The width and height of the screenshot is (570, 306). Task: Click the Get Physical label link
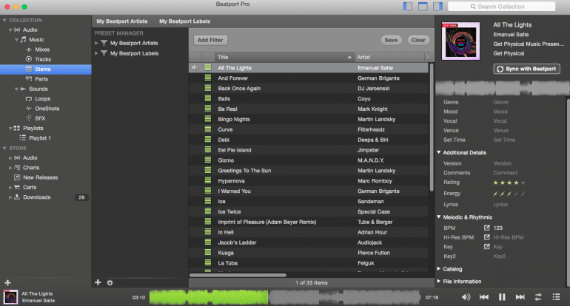tap(509, 53)
